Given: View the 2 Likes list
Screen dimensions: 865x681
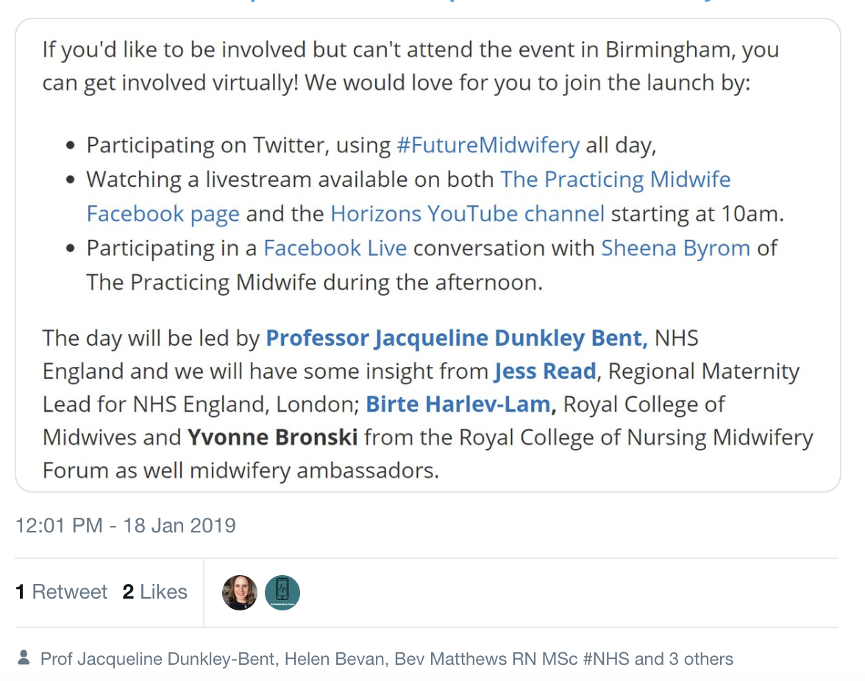Looking at the screenshot, I should pyautogui.click(x=155, y=592).
